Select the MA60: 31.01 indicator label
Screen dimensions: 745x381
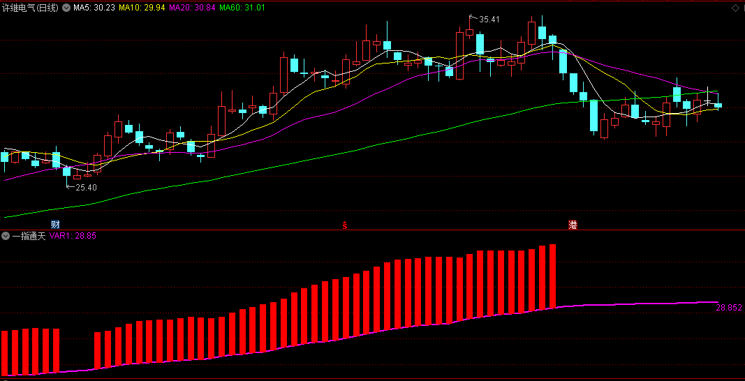tap(242, 8)
